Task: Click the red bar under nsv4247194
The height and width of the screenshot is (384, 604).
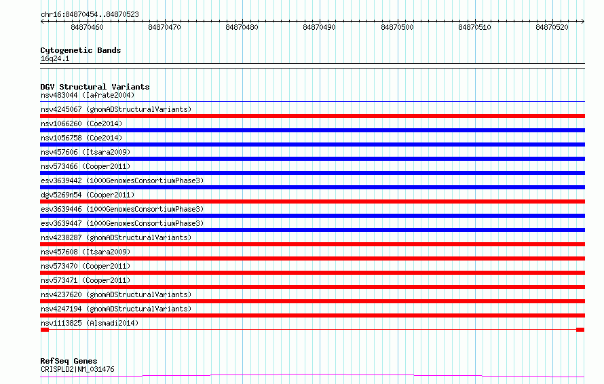Action: pyautogui.click(x=312, y=315)
